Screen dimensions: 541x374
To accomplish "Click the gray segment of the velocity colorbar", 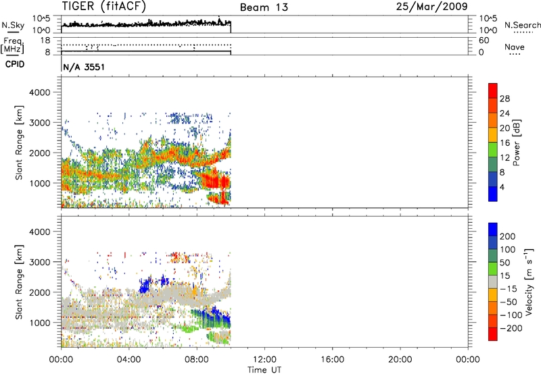I will [x=493, y=282].
